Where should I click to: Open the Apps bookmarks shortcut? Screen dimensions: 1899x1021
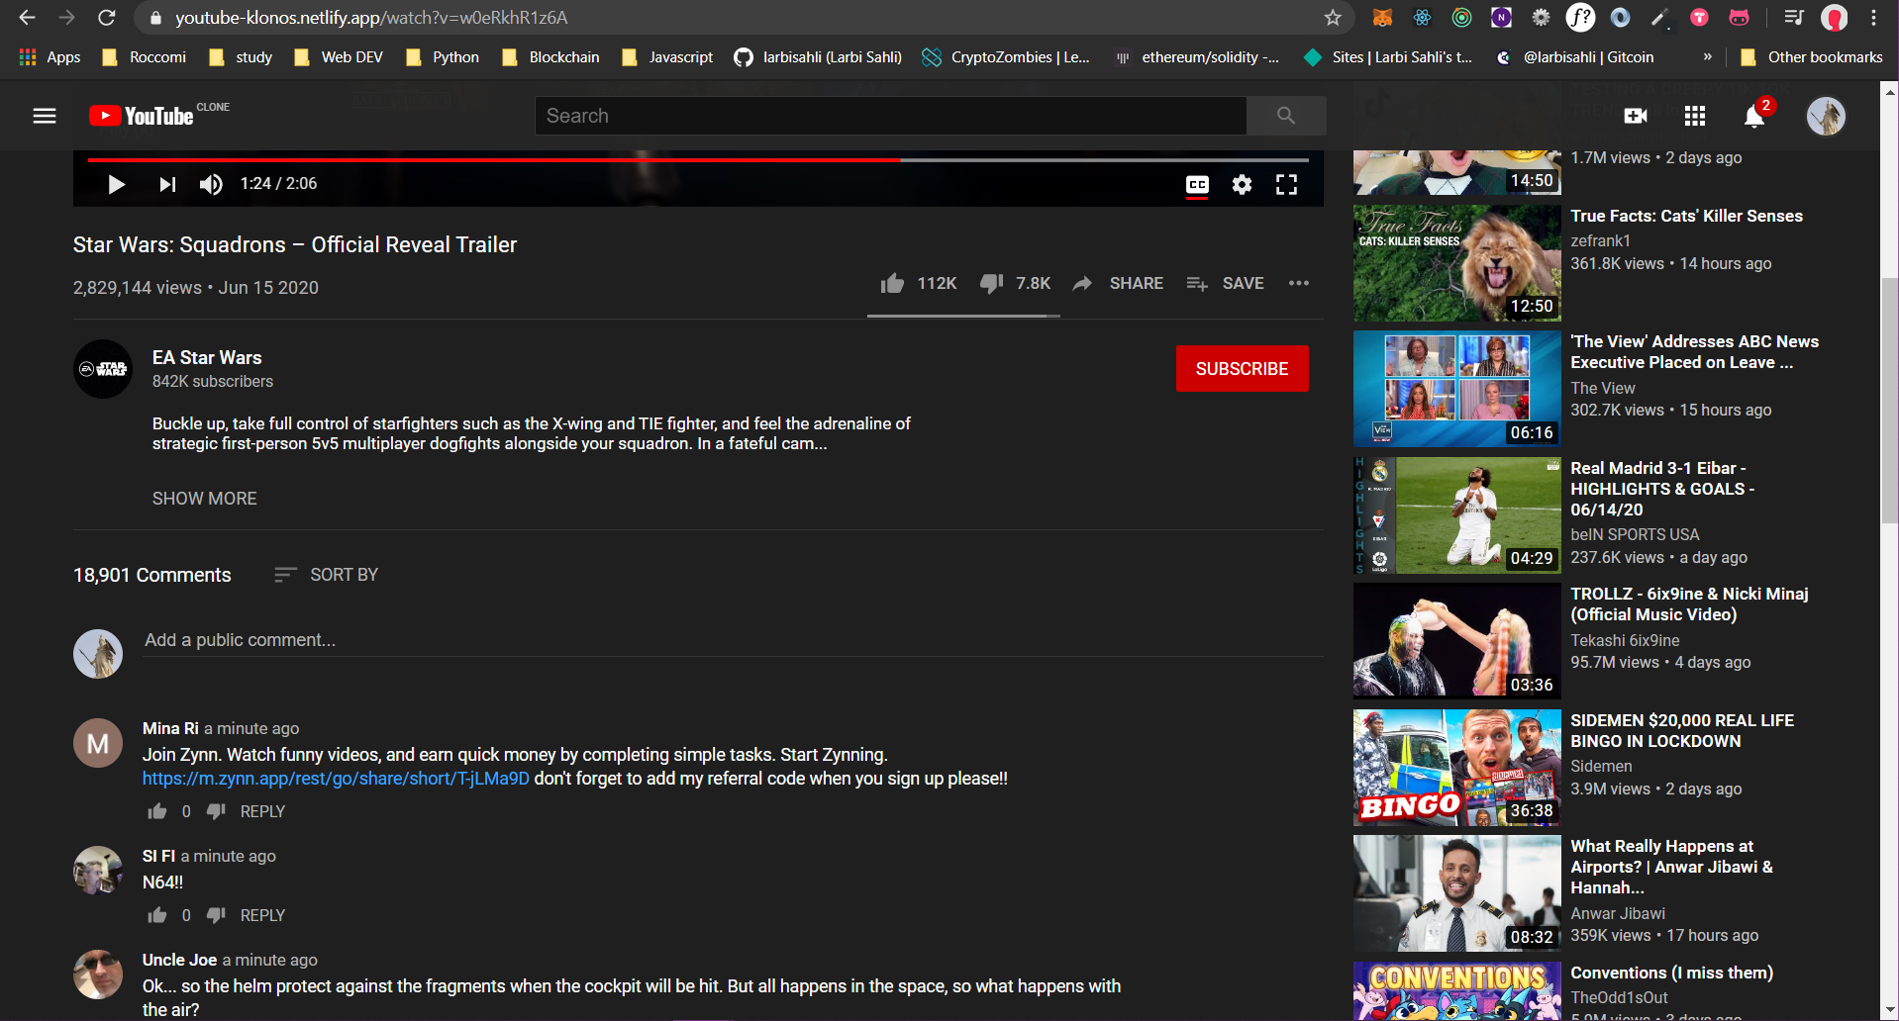(50, 57)
